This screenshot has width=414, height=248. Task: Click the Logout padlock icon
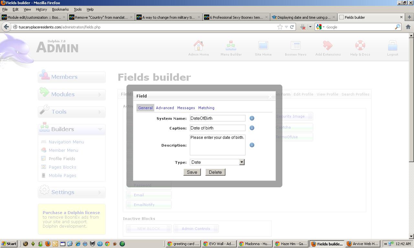pos(392,46)
